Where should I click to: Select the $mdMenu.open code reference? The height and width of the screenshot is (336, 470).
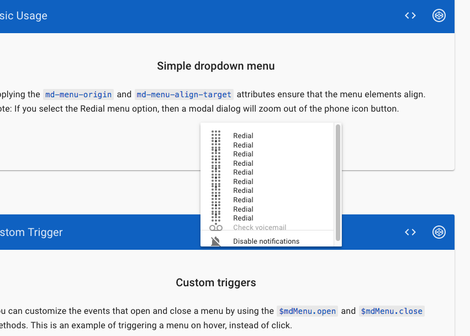(x=307, y=311)
